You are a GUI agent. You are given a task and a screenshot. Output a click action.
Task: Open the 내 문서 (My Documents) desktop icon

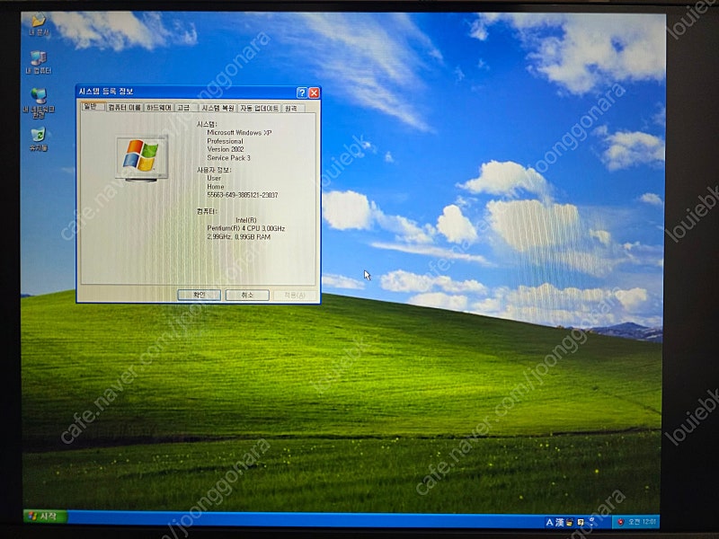(x=39, y=25)
